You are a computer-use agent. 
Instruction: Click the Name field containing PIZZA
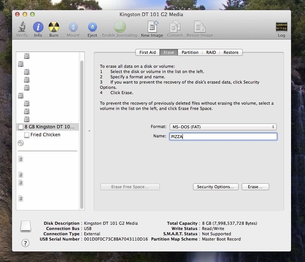point(223,137)
